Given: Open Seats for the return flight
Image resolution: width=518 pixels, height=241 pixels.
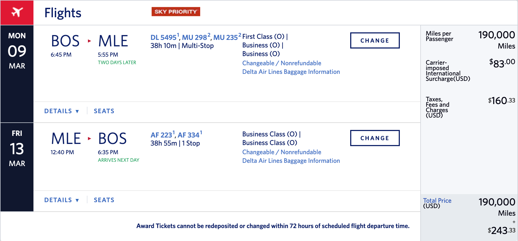Looking at the screenshot, I should tap(104, 200).
